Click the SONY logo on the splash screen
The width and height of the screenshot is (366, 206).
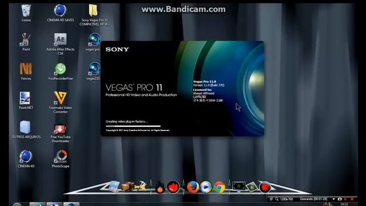coord(117,50)
